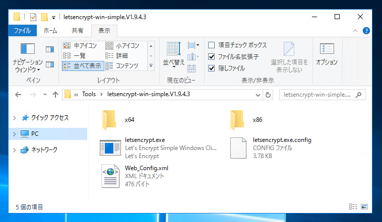
Task: Click letsencrypt-win-simple.V1.9.4.3 breadcrumb segment
Action: click(x=149, y=94)
